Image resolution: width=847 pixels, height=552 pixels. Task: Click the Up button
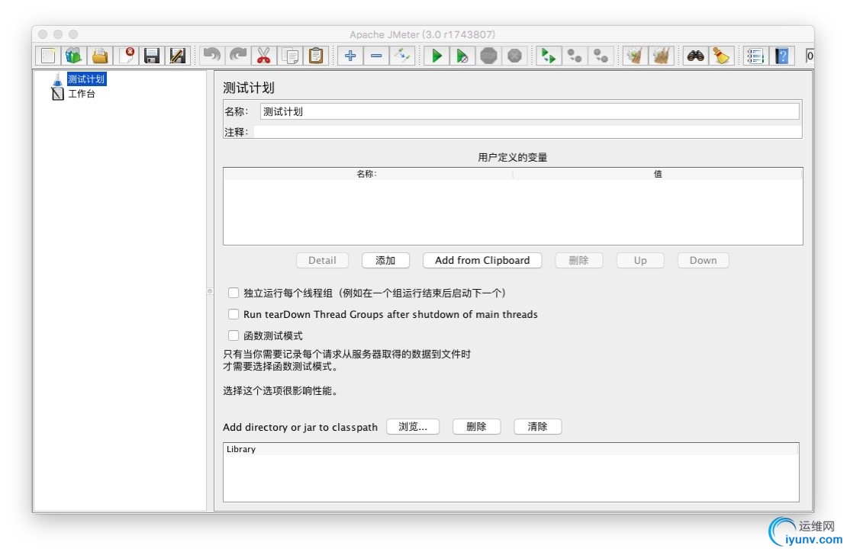640,260
